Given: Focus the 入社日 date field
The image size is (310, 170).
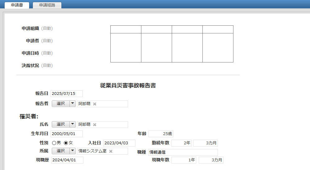Looking at the screenshot, I should click(x=119, y=143).
